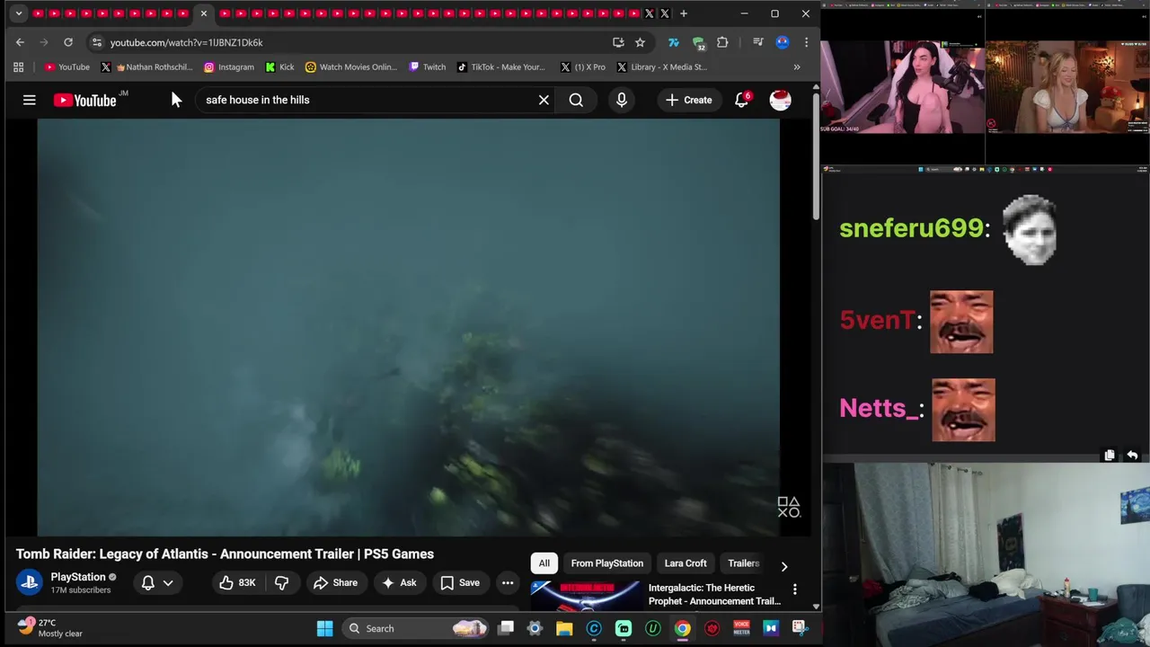Open PlayStation channel avatar
This screenshot has width=1150, height=647.
click(29, 582)
